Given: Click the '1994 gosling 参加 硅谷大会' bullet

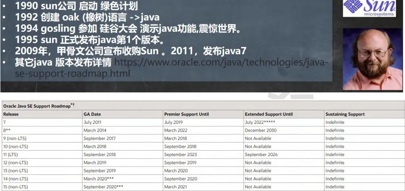Looking at the screenshot, I should pyautogui.click(x=128, y=29).
